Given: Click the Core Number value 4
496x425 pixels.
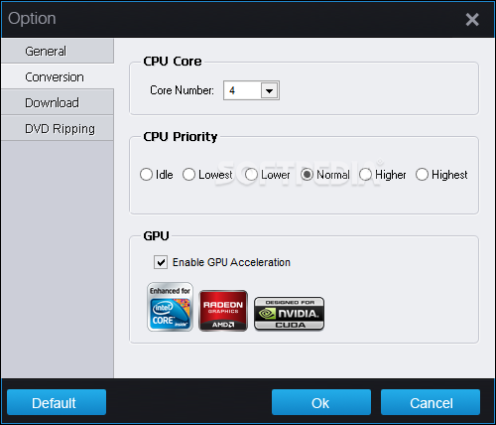Looking at the screenshot, I should 232,90.
